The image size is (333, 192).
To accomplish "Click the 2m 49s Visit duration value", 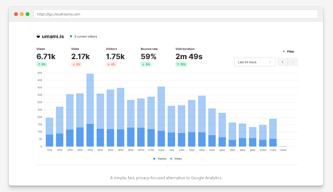I will click(189, 56).
